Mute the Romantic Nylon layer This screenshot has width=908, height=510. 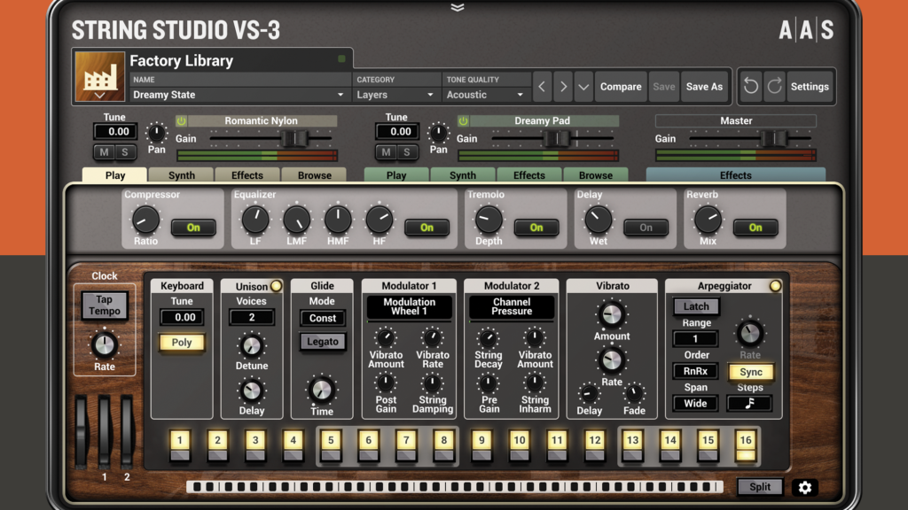click(105, 152)
